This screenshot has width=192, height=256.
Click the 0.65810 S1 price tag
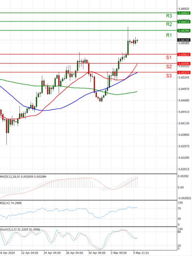(184, 54)
